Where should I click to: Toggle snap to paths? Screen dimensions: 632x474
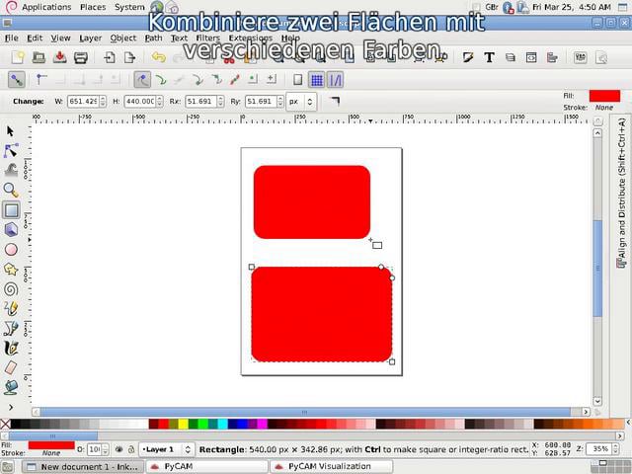click(161, 80)
